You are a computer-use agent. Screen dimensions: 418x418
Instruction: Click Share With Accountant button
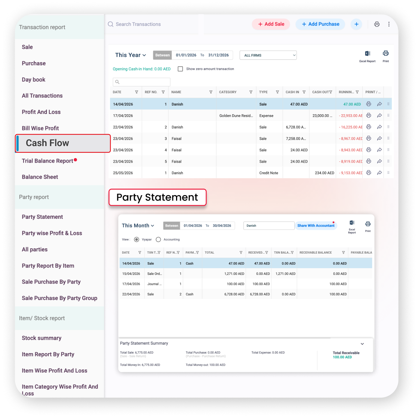coord(316,225)
